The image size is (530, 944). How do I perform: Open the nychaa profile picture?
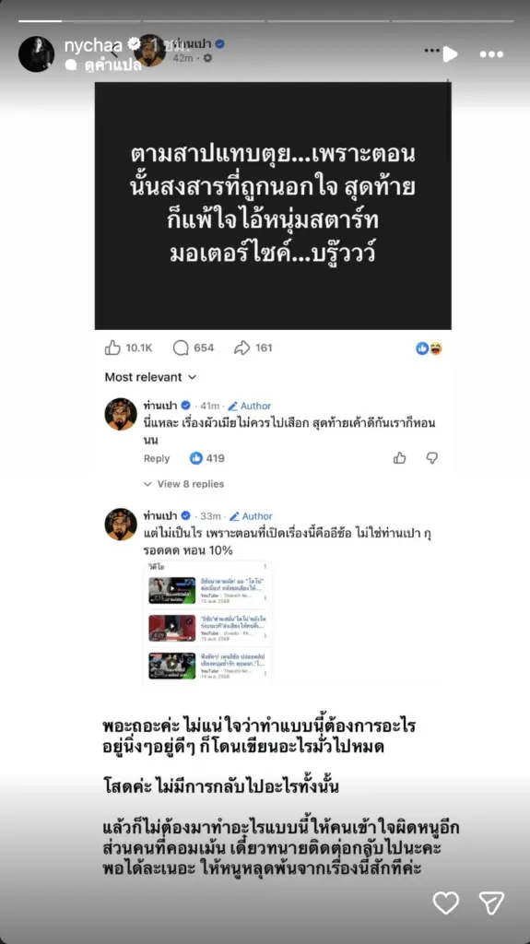click(x=36, y=54)
